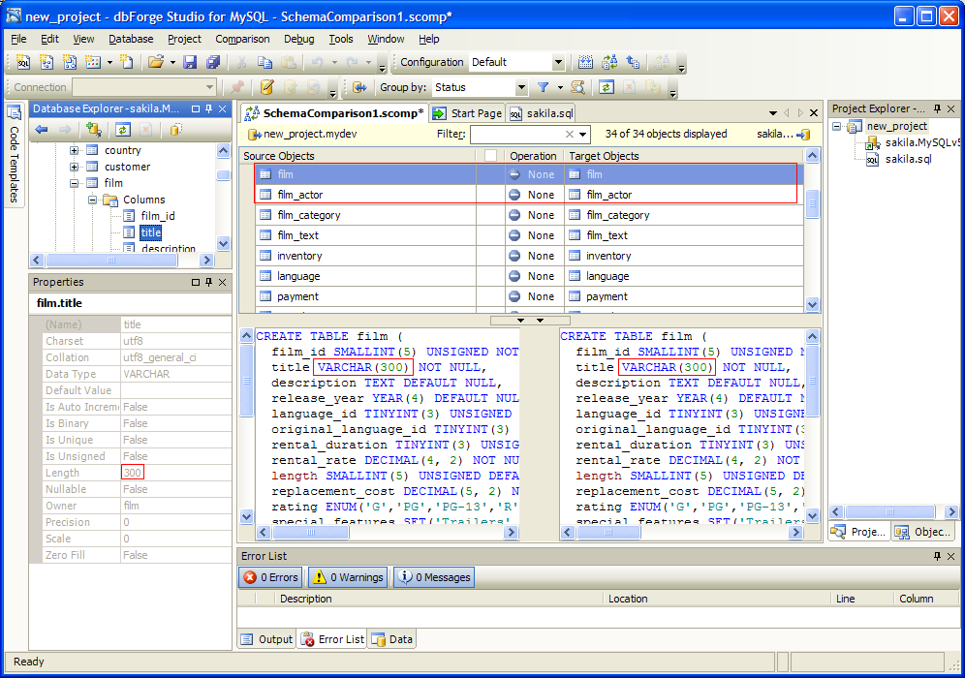Sort by the Source Objects column header

358,156
